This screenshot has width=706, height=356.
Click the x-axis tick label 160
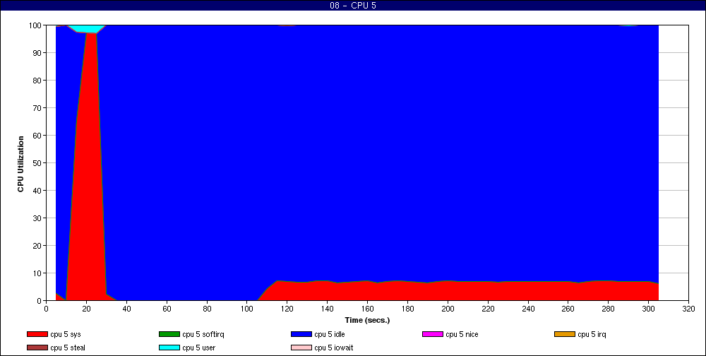pos(367,309)
